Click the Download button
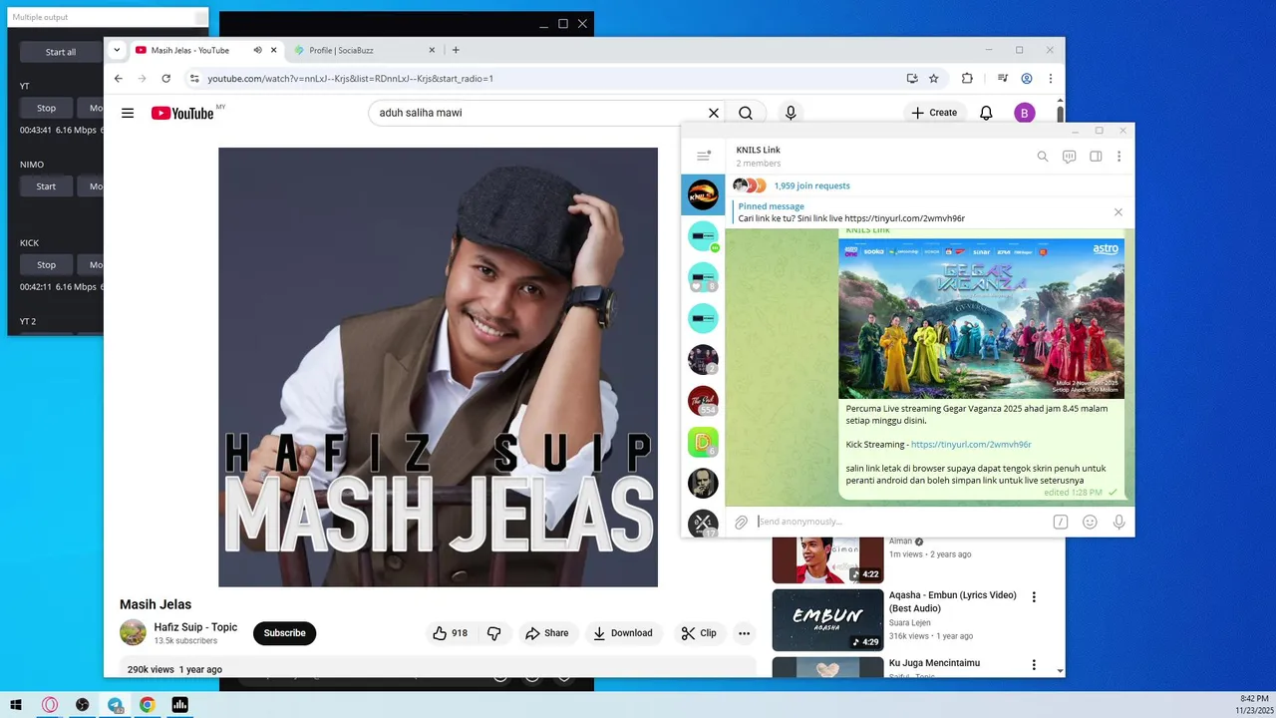1276x718 pixels. pyautogui.click(x=622, y=633)
